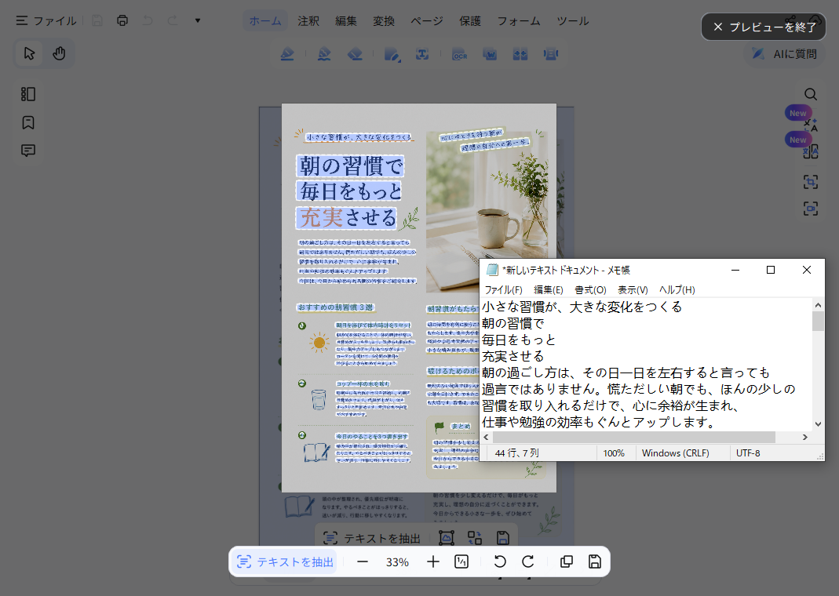839x596 pixels.
Task: Click the highlighted テキストを抽出 button
Action: (x=285, y=561)
